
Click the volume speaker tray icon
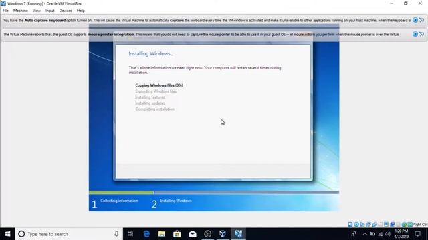[388, 234]
